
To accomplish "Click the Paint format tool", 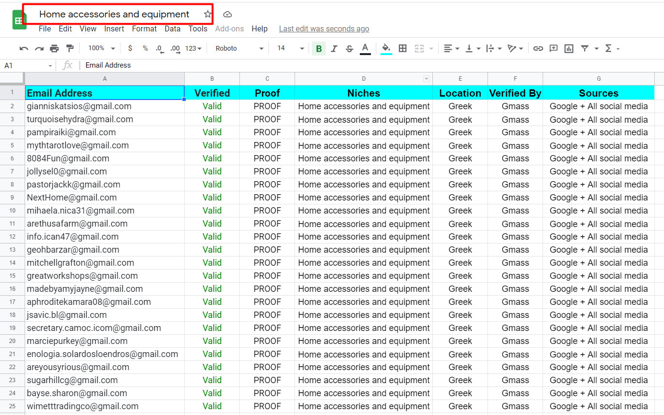I will (69, 48).
